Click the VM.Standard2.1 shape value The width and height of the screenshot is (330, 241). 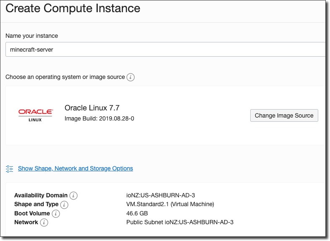(170, 204)
